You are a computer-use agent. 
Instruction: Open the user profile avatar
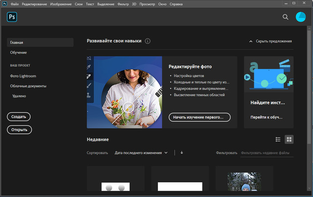(x=301, y=17)
